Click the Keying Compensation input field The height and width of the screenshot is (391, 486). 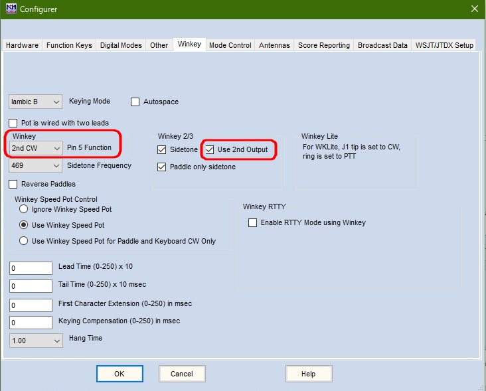(x=31, y=323)
